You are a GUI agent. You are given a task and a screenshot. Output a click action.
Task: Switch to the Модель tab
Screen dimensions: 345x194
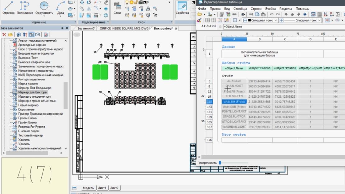pyautogui.click(x=88, y=188)
